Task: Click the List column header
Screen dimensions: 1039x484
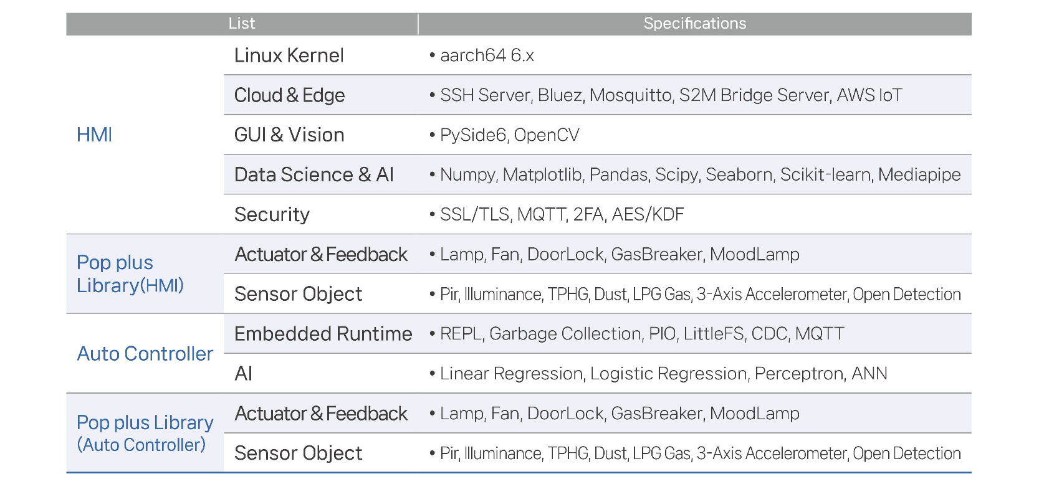Action: (x=242, y=24)
